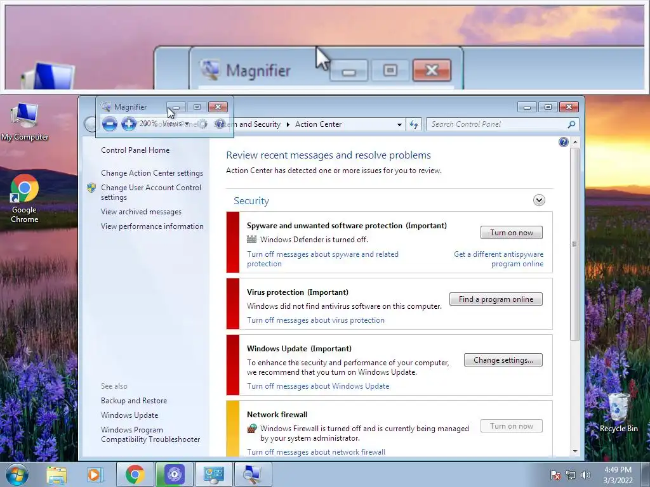
Task: Open the clock showing 4:49 PM
Action: [x=618, y=475]
